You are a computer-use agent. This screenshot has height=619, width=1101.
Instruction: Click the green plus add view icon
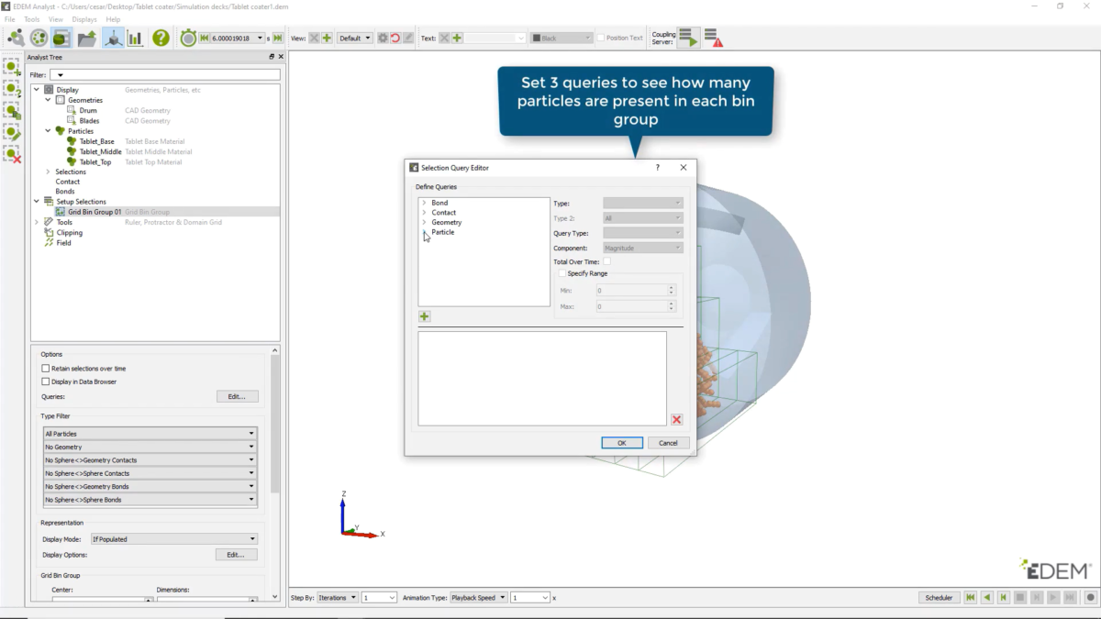tap(328, 39)
